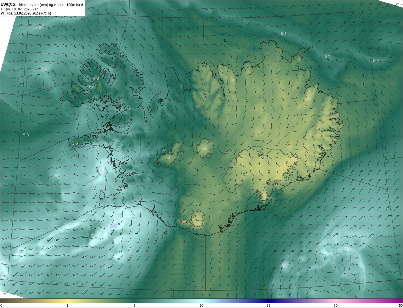Click the colorbar tick labeled 15

pyautogui.click(x=269, y=305)
